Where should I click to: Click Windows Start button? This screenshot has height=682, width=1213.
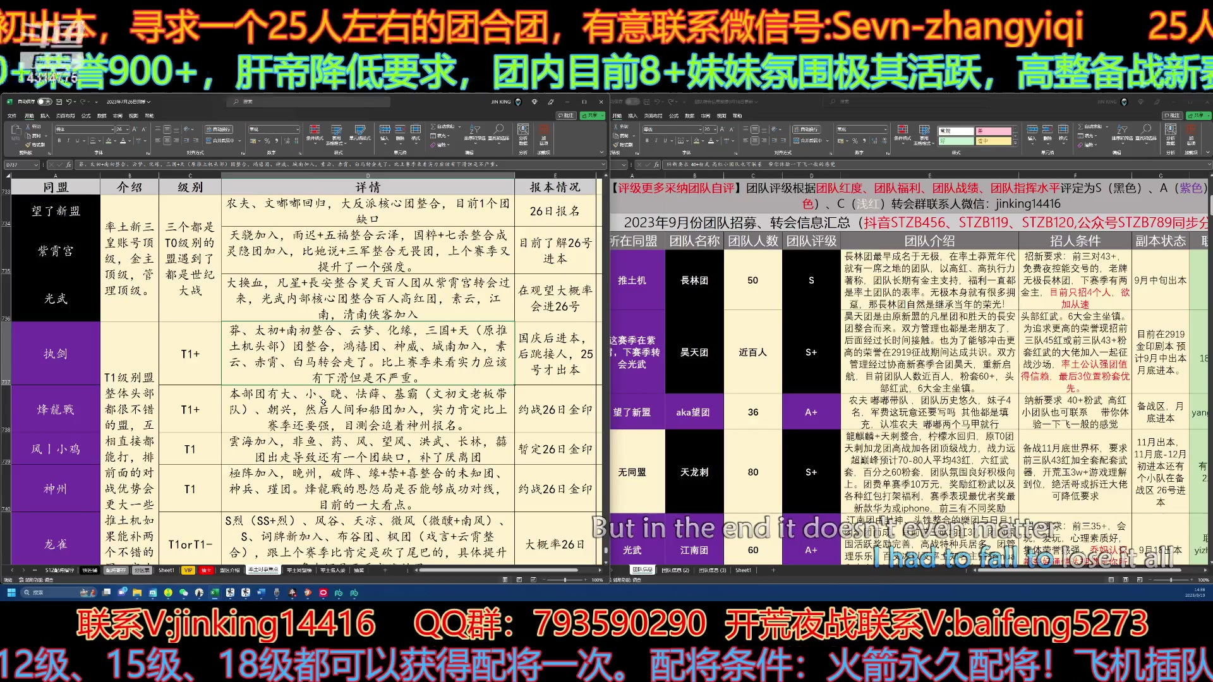click(11, 592)
